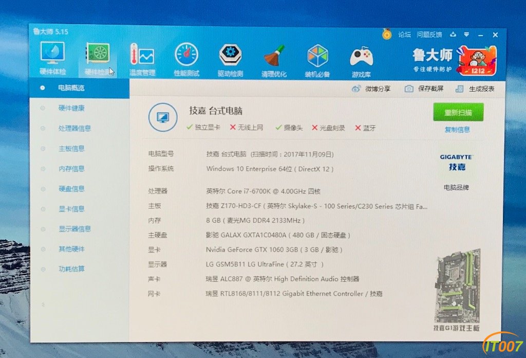Click the 技嘉 台式电脑 heading

click(216, 111)
